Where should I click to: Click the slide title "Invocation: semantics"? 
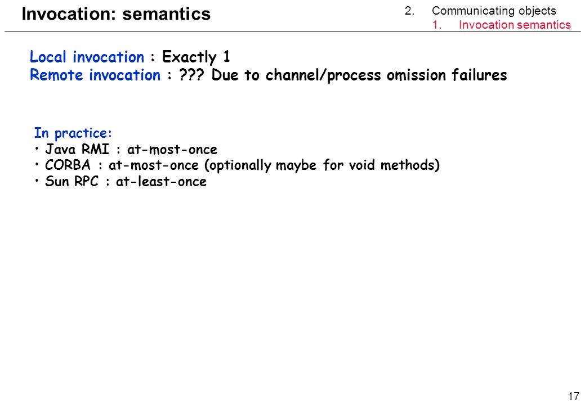[116, 14]
